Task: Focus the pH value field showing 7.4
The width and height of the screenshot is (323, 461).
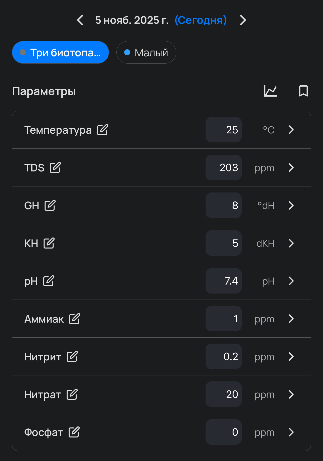Action: pos(223,281)
